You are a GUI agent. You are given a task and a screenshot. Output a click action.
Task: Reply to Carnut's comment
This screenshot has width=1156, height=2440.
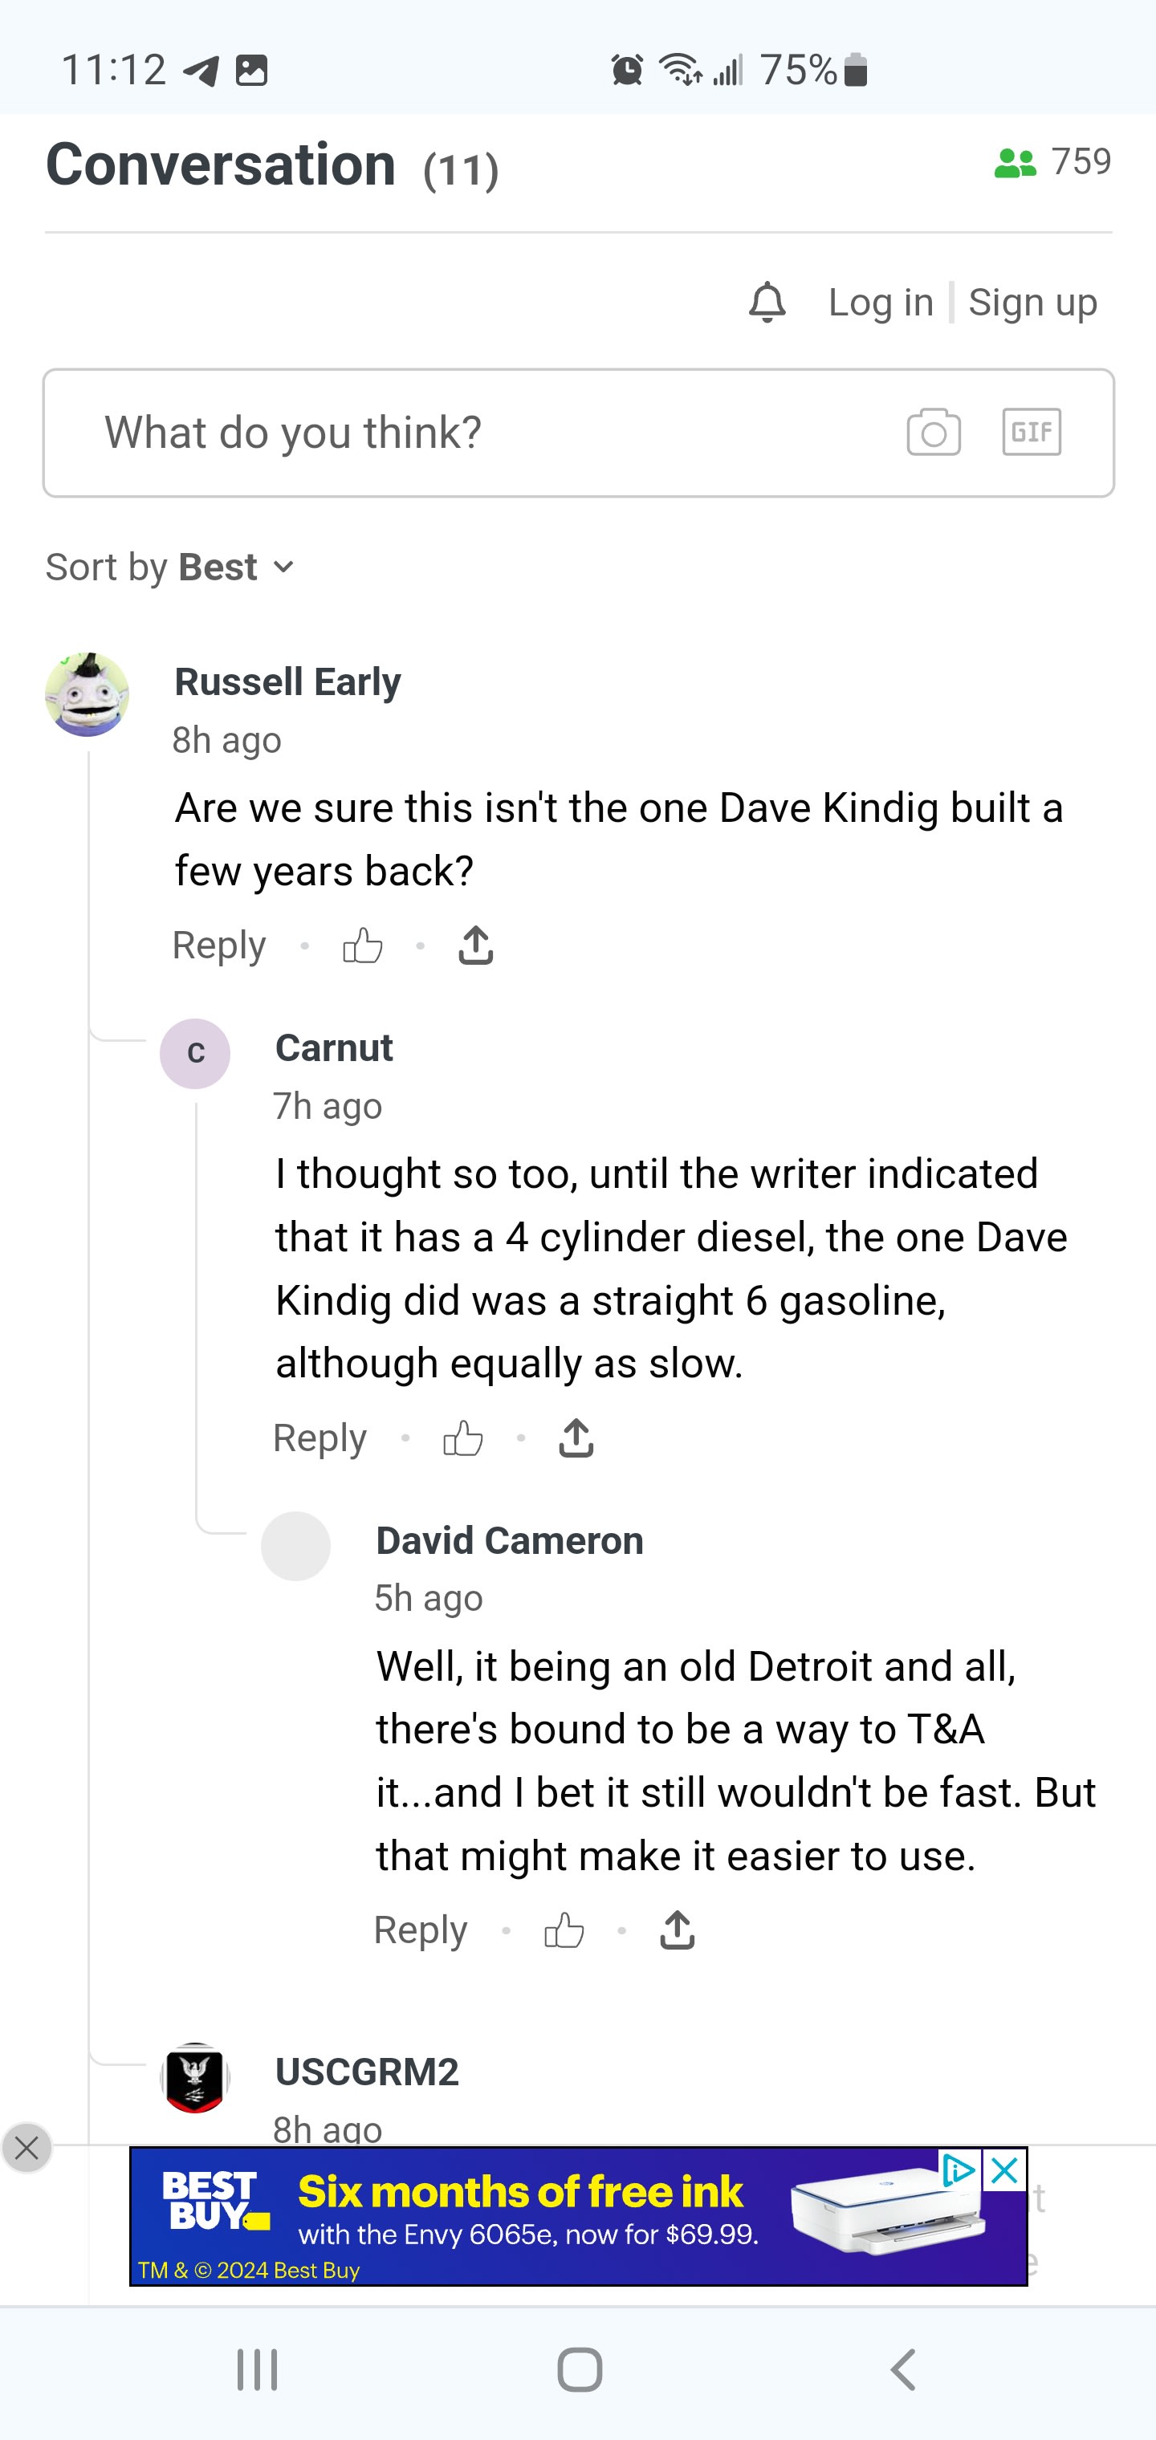320,1438
